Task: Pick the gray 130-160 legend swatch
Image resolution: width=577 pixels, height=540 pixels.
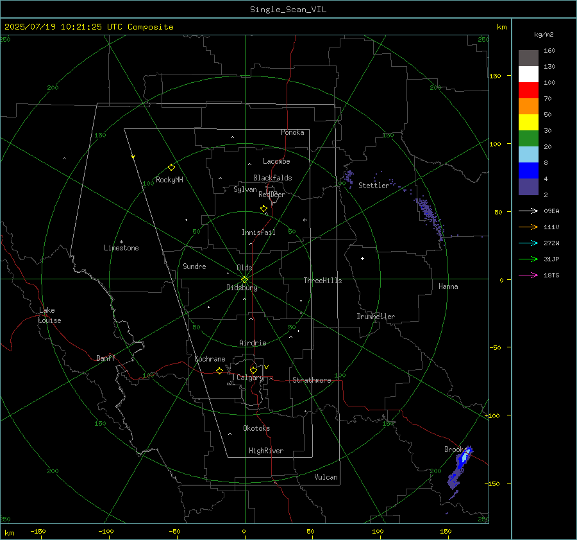Action: point(528,58)
